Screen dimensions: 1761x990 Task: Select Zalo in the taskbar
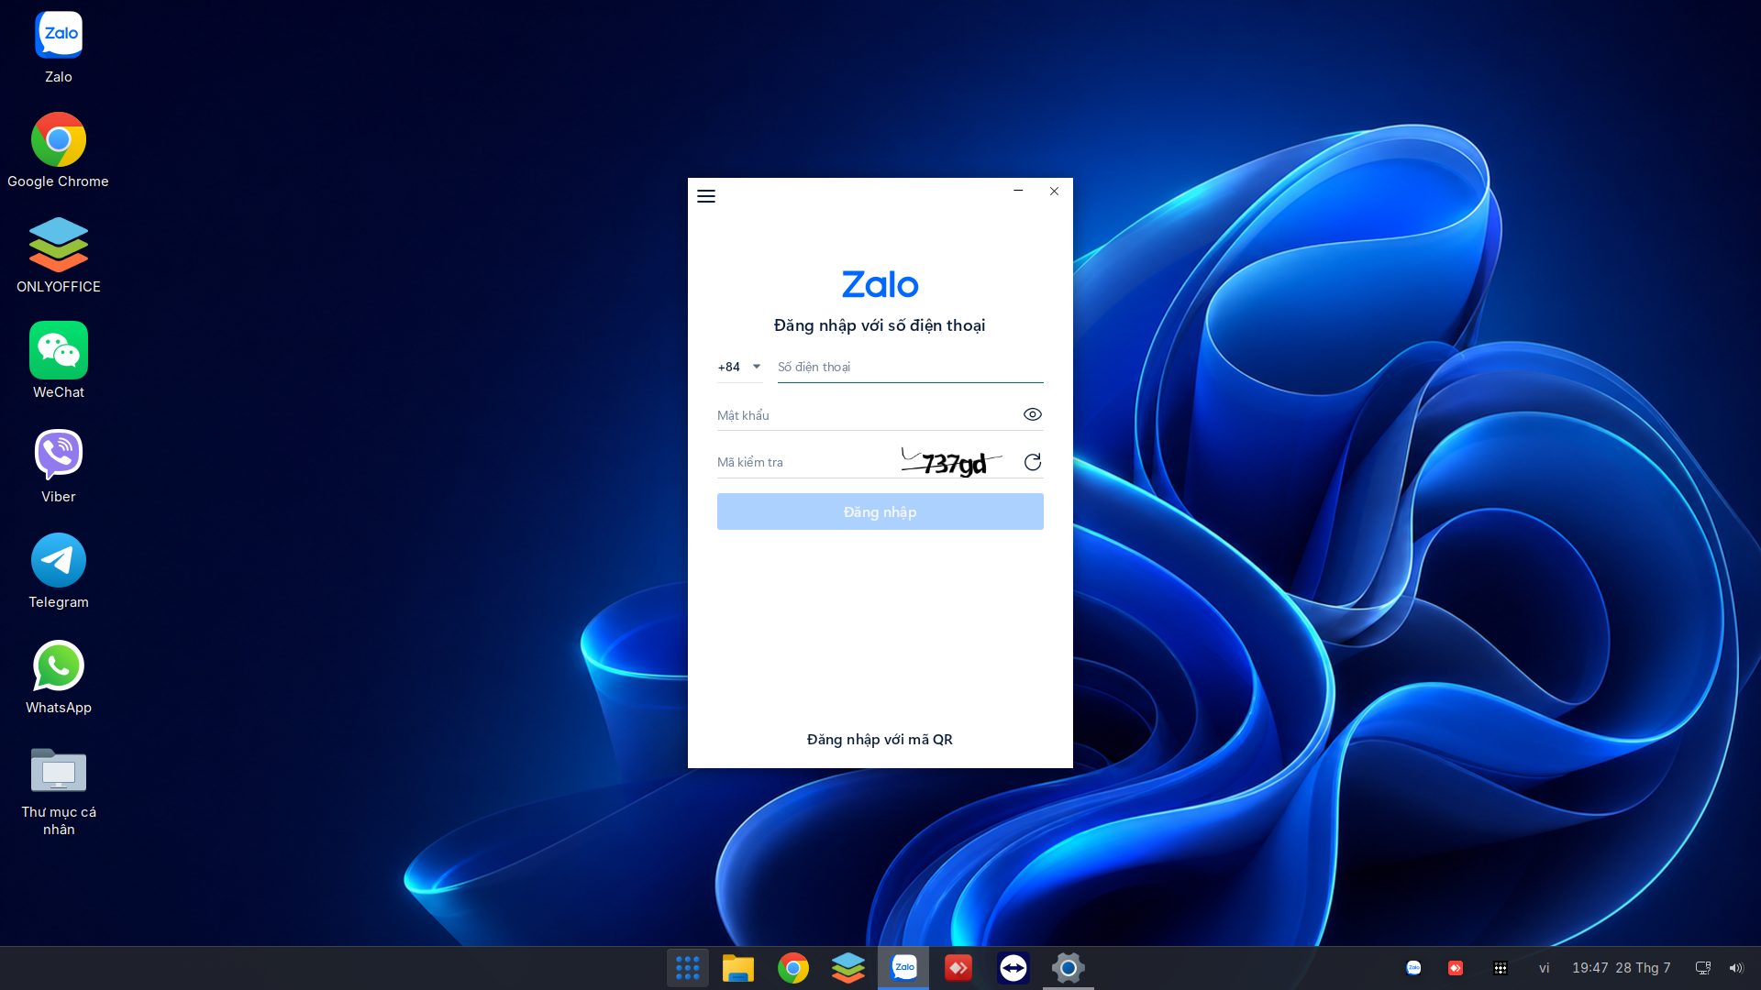(x=903, y=968)
